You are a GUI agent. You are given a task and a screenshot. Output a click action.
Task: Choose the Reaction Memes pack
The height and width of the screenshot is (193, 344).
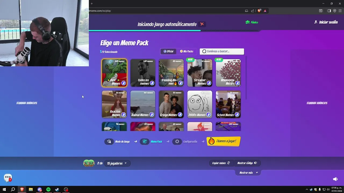(x=114, y=104)
